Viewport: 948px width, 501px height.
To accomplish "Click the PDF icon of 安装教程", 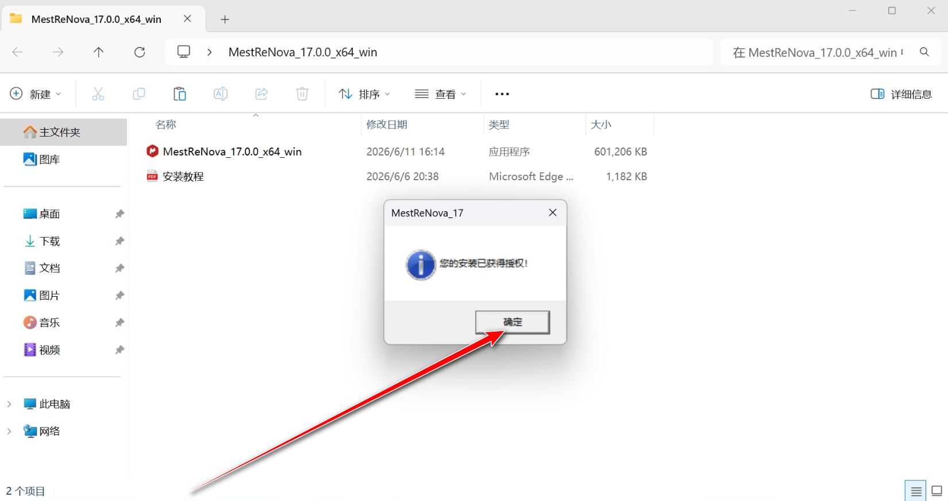I will coord(152,176).
